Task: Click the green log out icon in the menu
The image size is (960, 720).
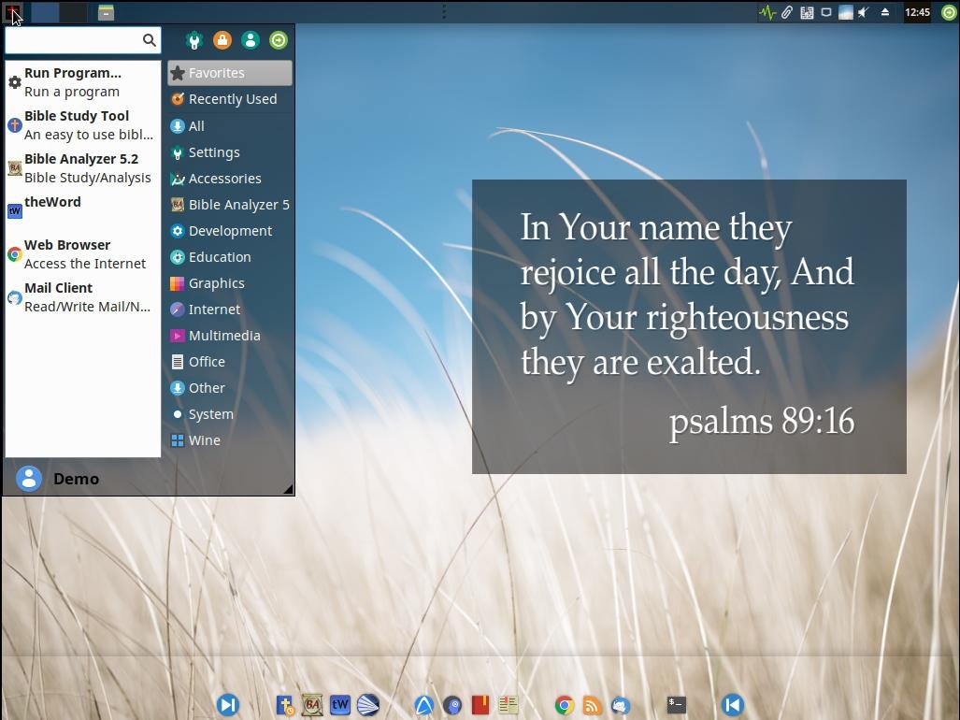Action: (x=278, y=40)
